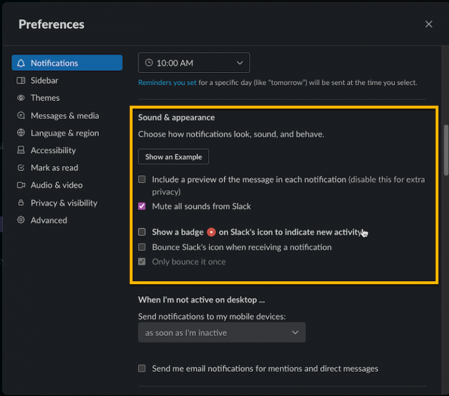
Task: Open the Mark as read settings
Action: pos(54,168)
